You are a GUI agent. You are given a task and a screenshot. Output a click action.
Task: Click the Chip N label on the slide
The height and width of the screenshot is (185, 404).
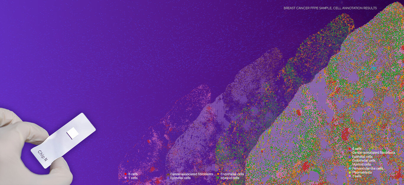pyautogui.click(x=43, y=155)
